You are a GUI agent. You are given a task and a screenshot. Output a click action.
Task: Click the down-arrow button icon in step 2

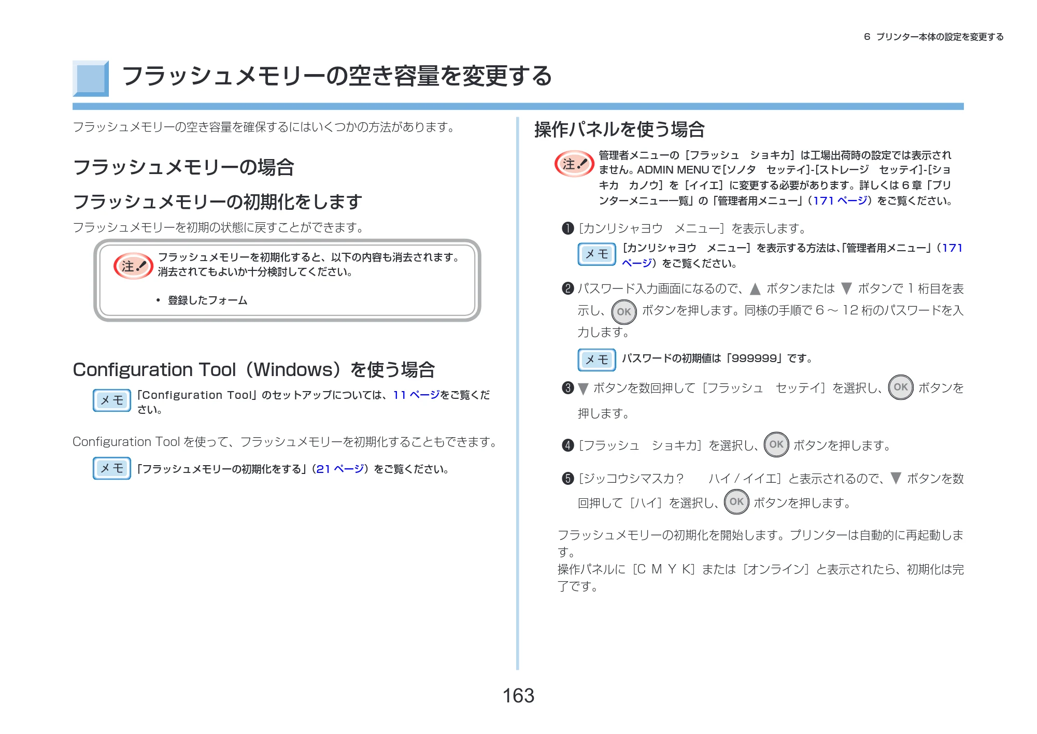(x=846, y=289)
